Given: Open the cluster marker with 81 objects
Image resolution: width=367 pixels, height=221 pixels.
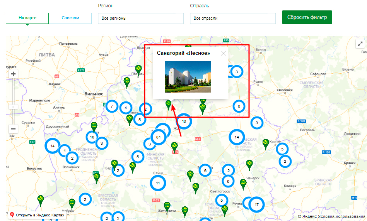Looking at the screenshot, I should [158, 137].
